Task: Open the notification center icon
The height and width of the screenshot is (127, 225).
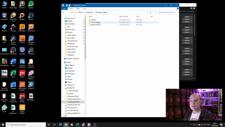Action: coord(221,125)
